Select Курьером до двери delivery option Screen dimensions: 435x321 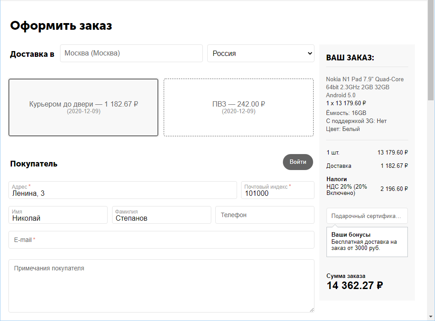click(84, 107)
